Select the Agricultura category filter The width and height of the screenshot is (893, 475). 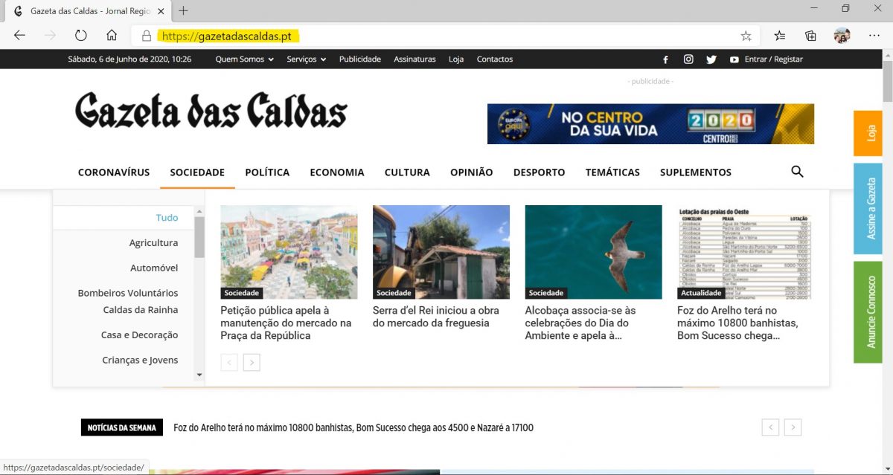[x=153, y=242]
